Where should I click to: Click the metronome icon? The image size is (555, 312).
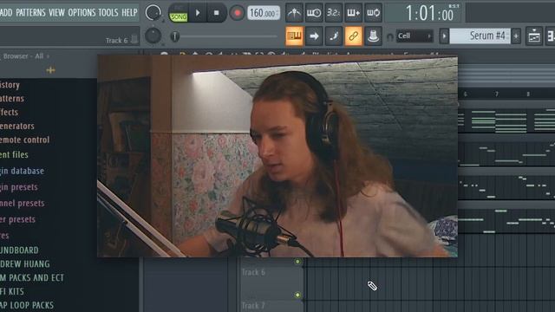(x=294, y=13)
